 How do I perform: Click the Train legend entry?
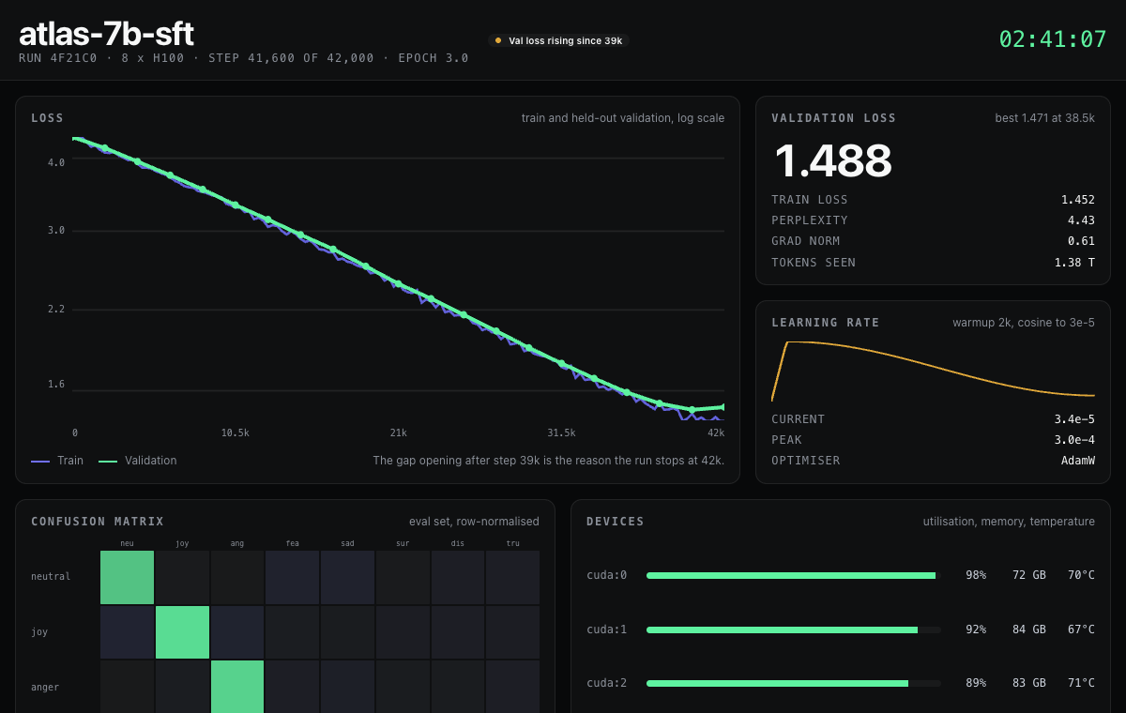[x=57, y=461]
